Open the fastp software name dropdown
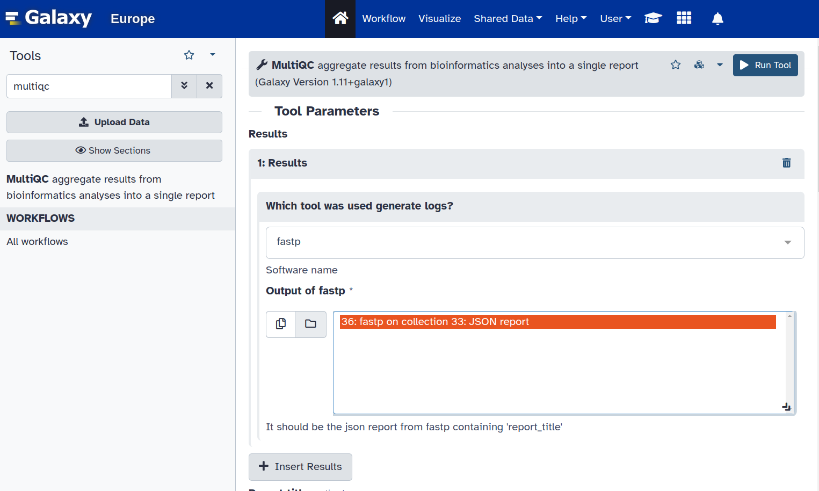 pos(535,242)
